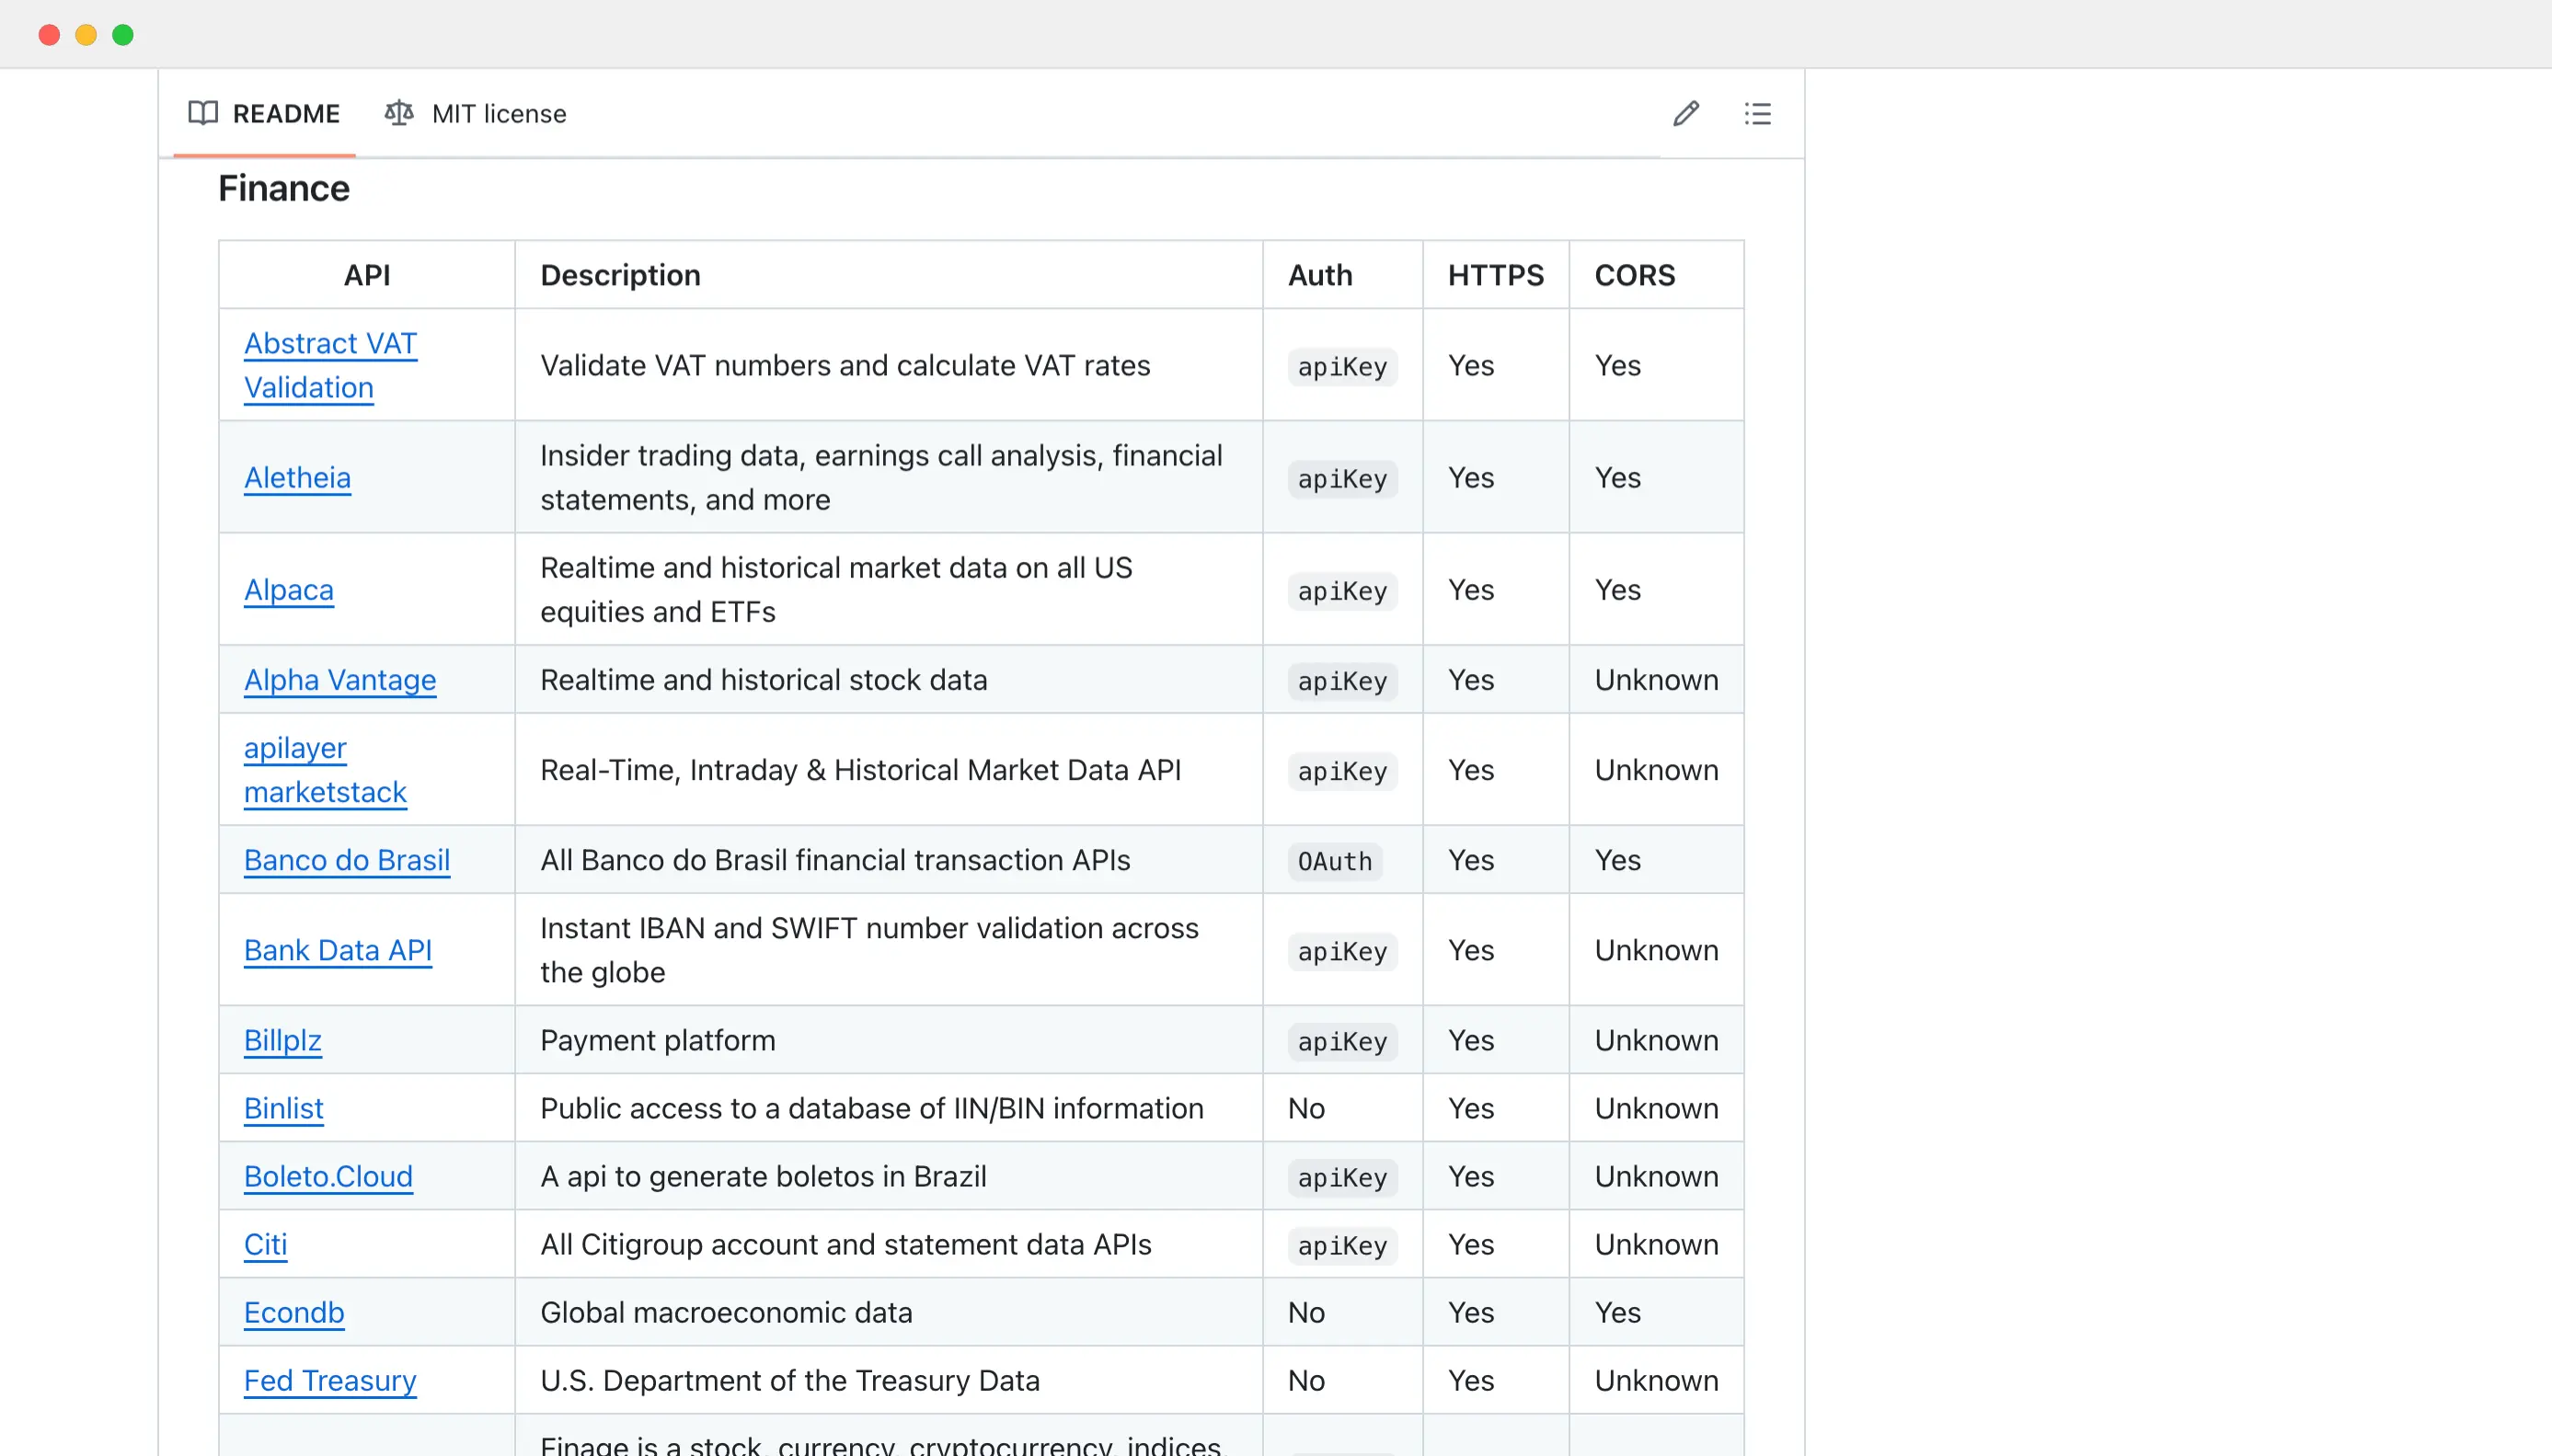This screenshot has width=2552, height=1456.
Task: Click the green maximize window button
Action: click(x=123, y=35)
